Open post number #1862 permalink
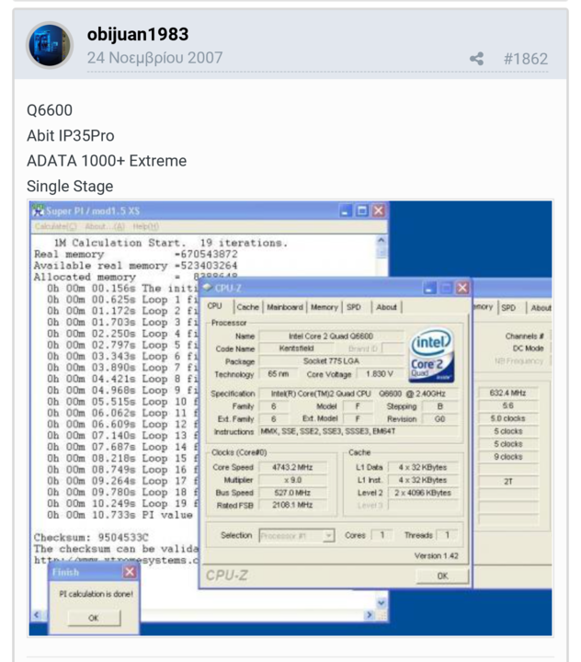Viewport: 581px width, 662px height. pos(526,59)
